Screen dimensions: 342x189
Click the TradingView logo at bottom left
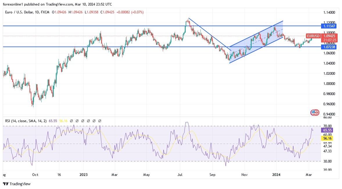click(17, 184)
